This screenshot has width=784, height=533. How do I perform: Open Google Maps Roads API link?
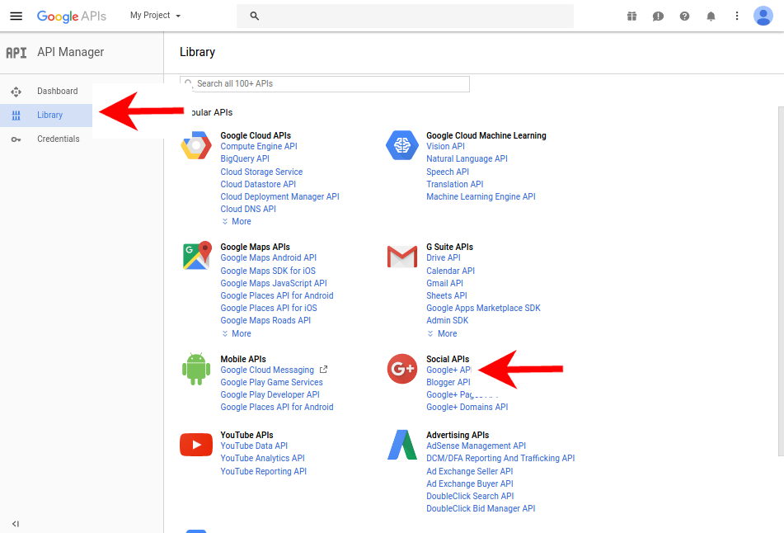tap(265, 320)
